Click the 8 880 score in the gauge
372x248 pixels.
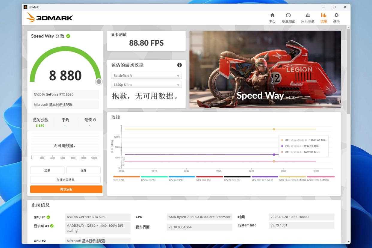(65, 75)
